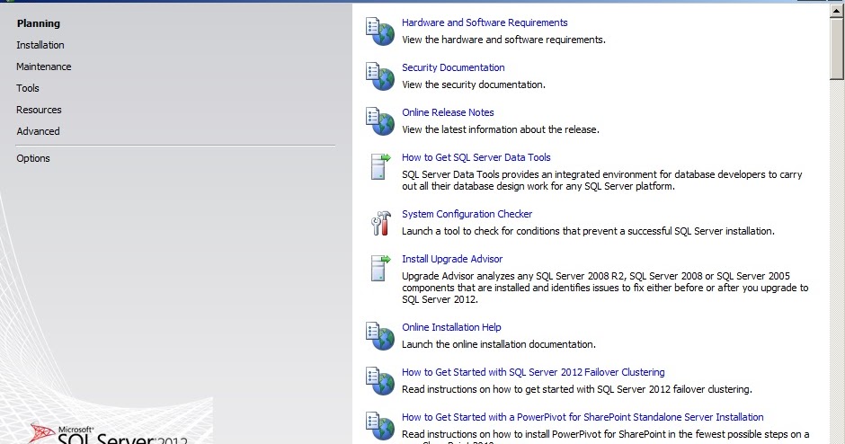Open the Tools category
This screenshot has width=845, height=444.
pos(28,88)
